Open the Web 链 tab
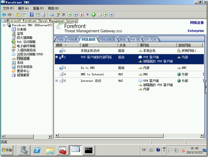208x157 pixels. pyautogui.click(x=135, y=39)
